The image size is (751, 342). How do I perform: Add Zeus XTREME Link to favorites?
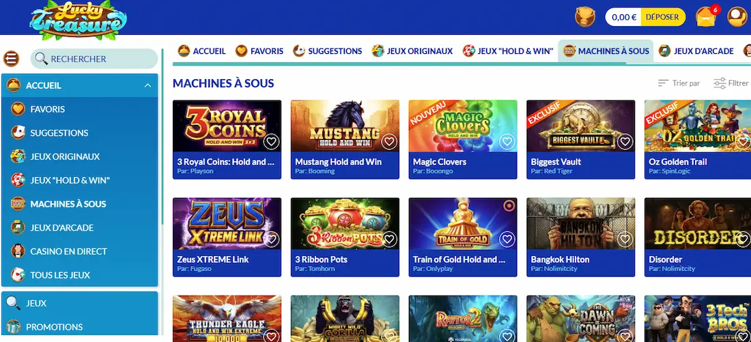[x=272, y=239]
